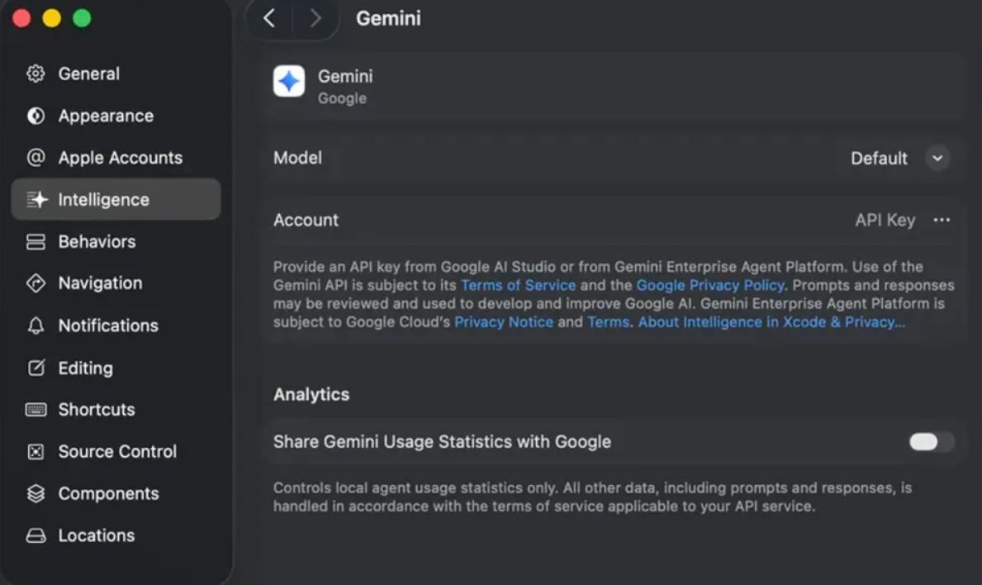Open General settings pane

116,74
